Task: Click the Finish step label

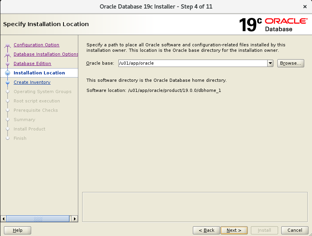Action: pyautogui.click(x=20, y=138)
